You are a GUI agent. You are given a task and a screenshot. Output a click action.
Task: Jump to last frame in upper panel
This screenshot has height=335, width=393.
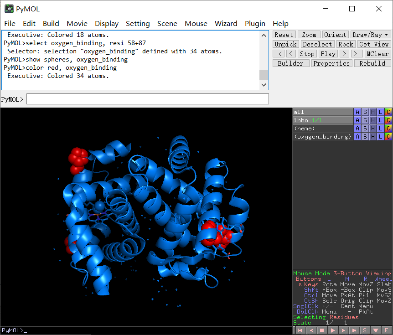(x=357, y=54)
